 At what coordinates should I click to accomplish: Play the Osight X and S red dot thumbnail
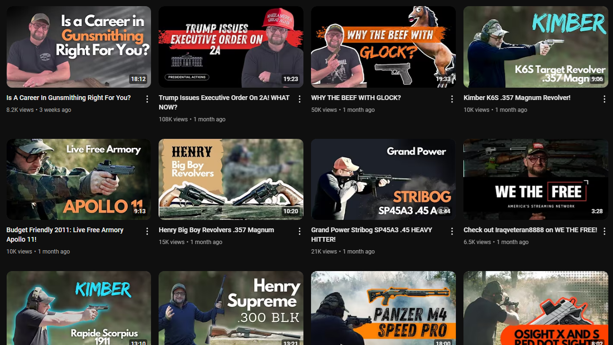coord(536,308)
